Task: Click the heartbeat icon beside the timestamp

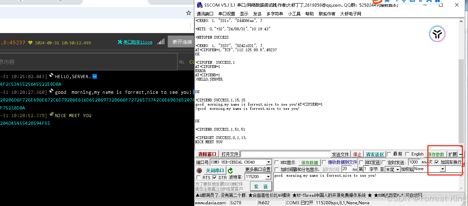Action: 30,43
